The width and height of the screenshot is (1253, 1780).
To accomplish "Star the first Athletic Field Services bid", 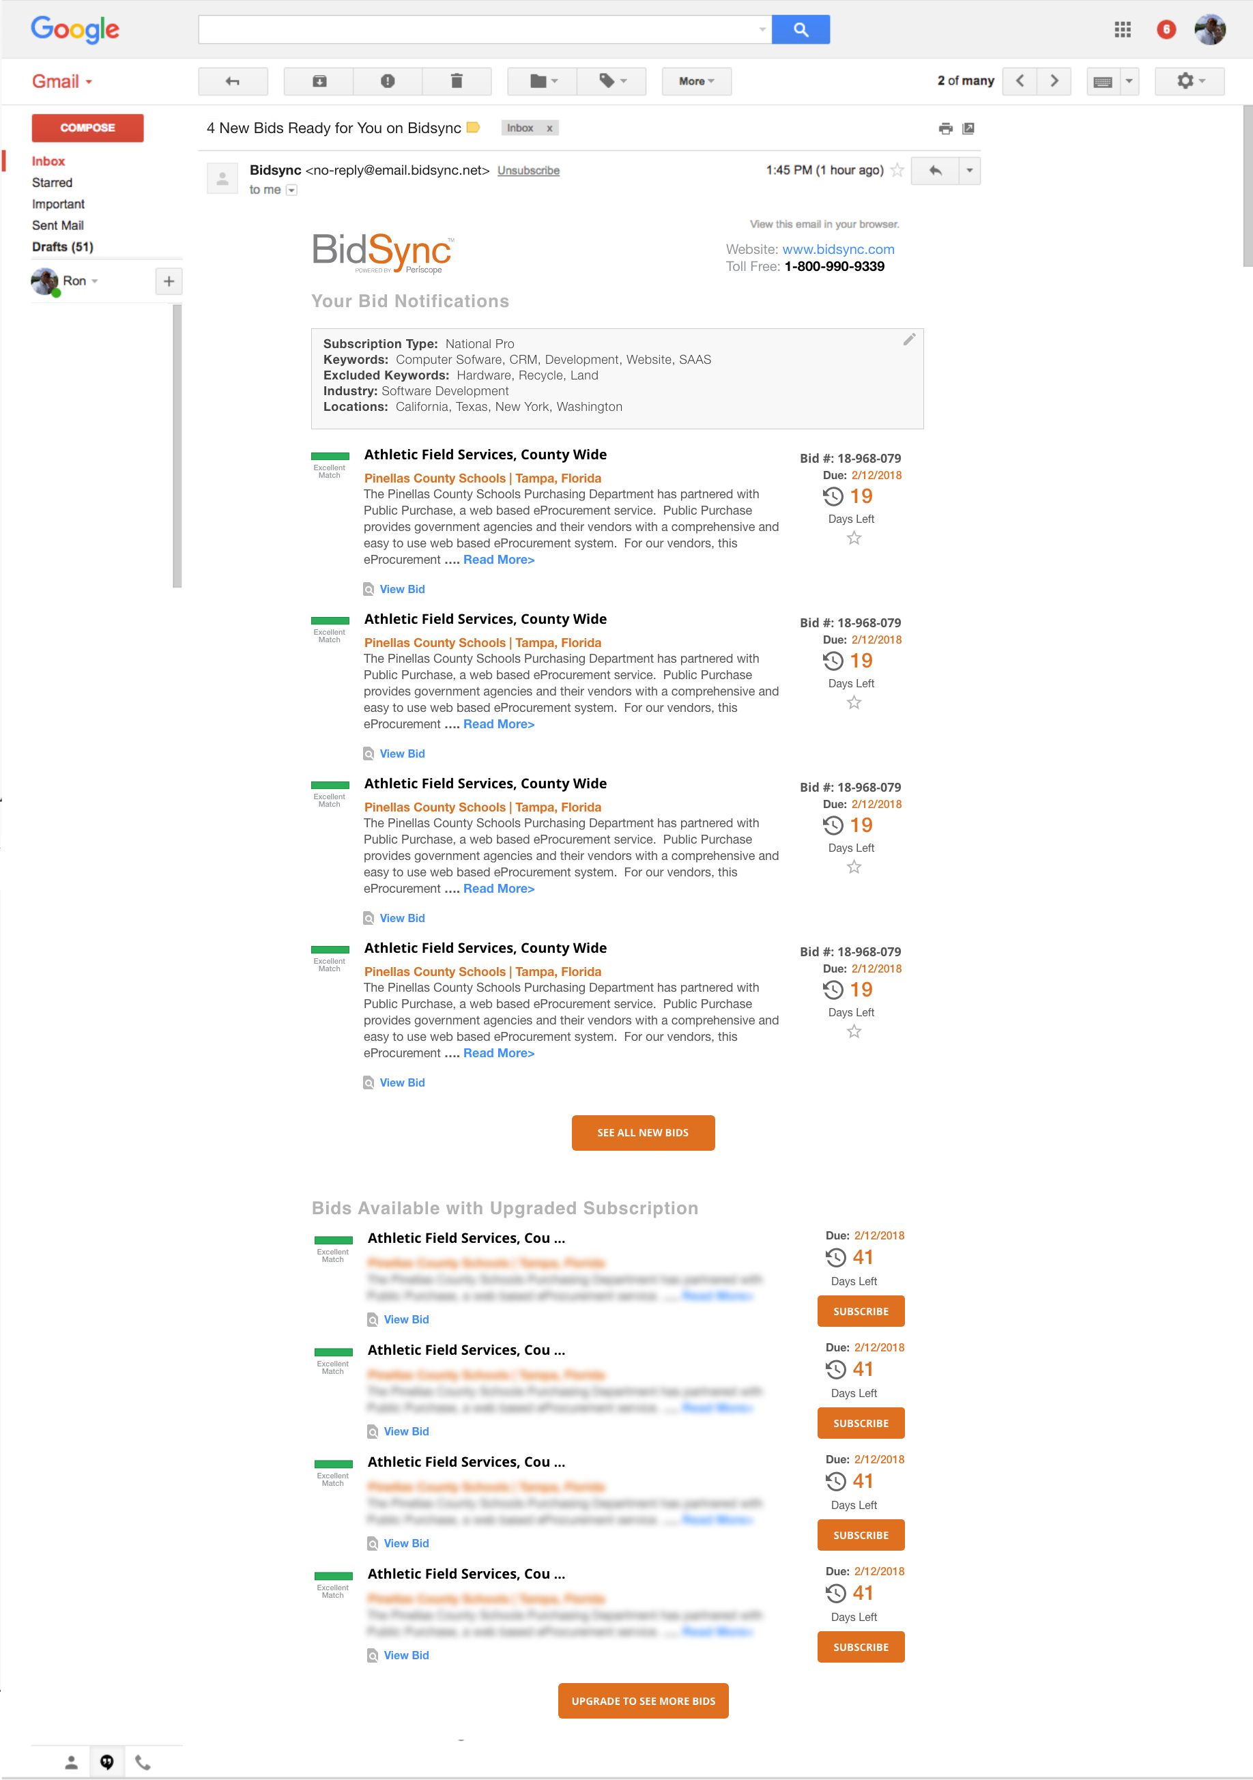I will pos(854,538).
